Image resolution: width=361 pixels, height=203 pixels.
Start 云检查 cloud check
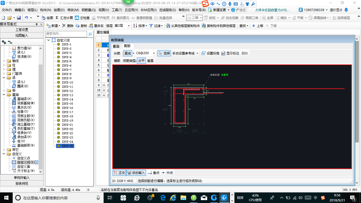(x=82, y=18)
